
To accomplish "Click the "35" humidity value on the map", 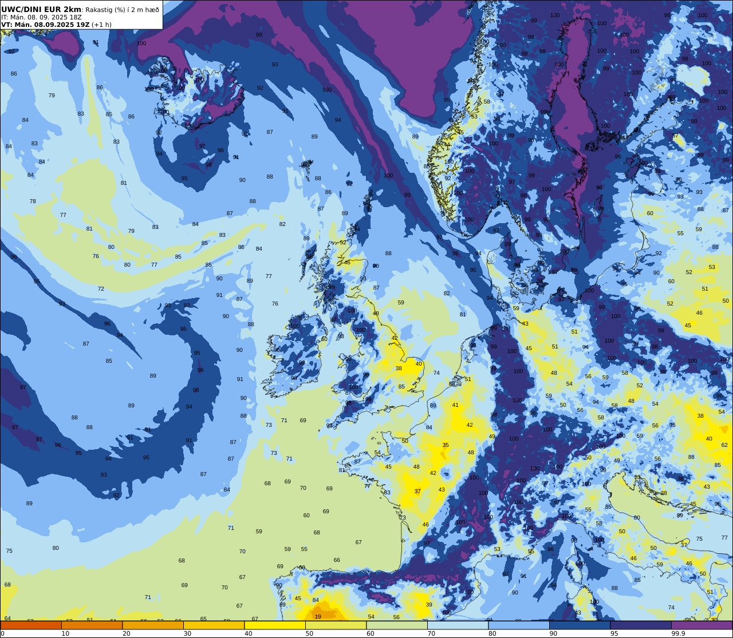I will [x=446, y=445].
